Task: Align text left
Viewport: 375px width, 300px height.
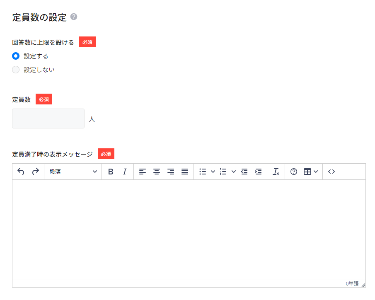Action: (143, 172)
